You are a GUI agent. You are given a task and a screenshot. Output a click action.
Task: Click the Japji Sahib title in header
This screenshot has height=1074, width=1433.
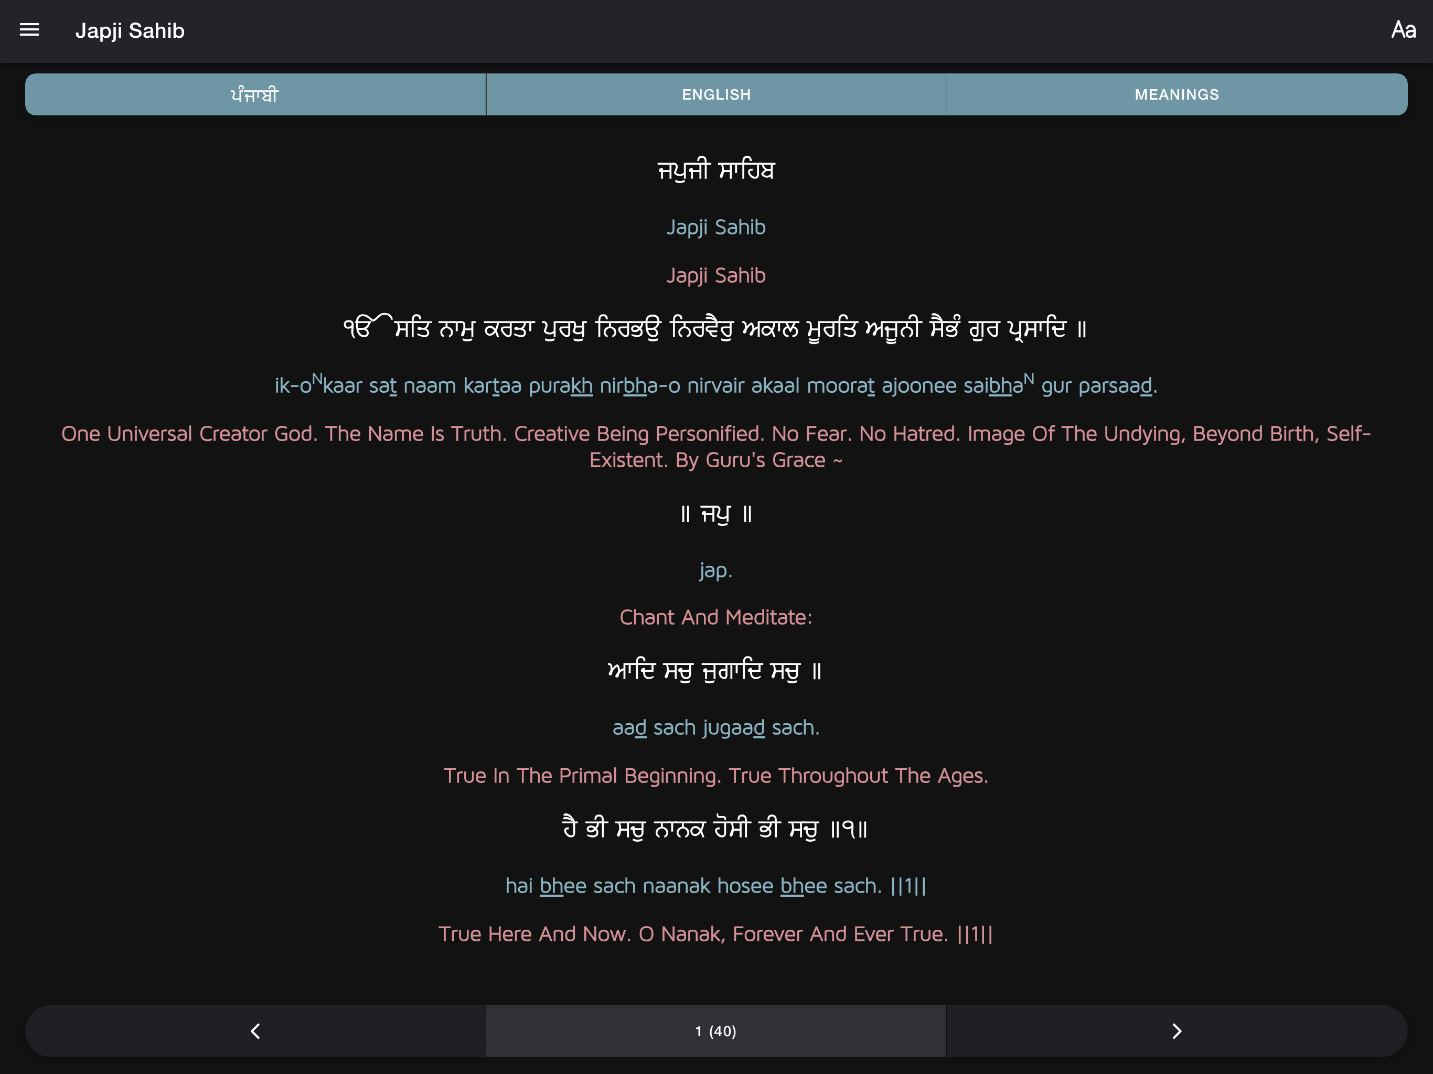[130, 30]
